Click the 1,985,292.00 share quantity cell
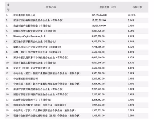154x119 pixels. point(98,105)
